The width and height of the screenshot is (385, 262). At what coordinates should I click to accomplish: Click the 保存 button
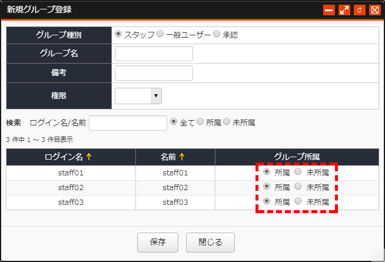click(158, 243)
